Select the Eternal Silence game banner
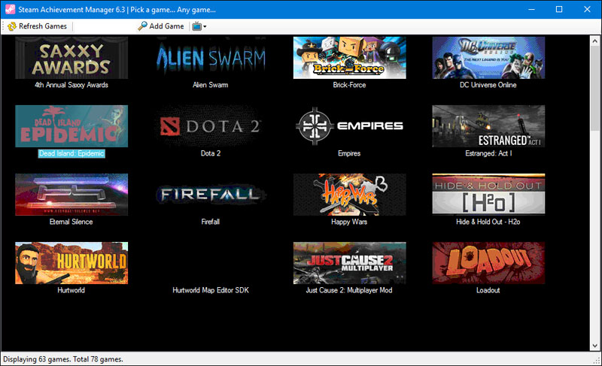The height and width of the screenshot is (366, 602). tap(71, 195)
